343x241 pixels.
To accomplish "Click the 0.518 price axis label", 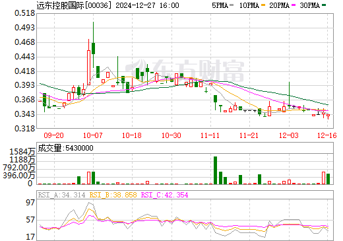I will (x=24, y=13).
